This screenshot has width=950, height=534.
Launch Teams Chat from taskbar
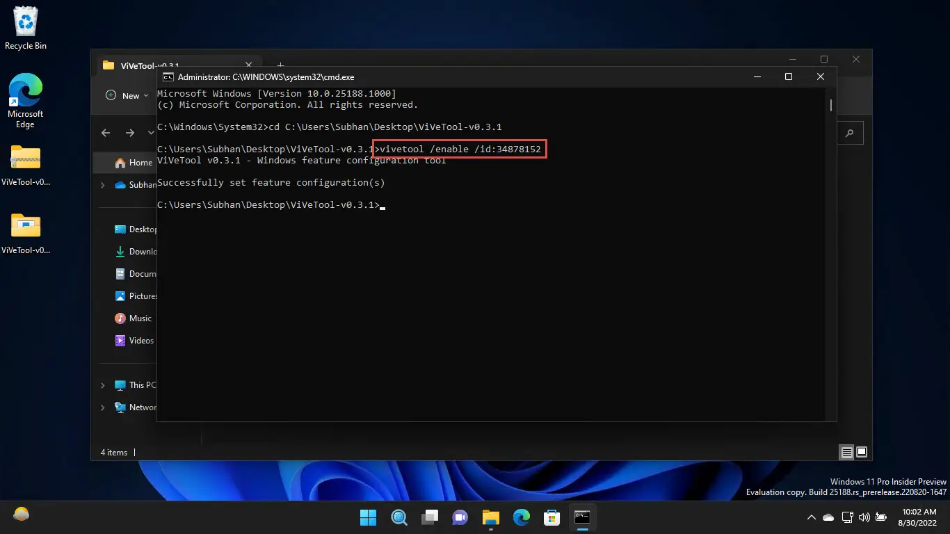[x=460, y=517]
